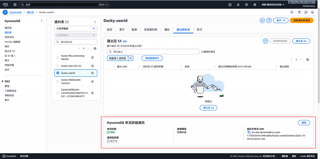The width and height of the screenshot is (320, 159).
Task: Open table list preferences gear
Action: pyautogui.click(x=95, y=49)
